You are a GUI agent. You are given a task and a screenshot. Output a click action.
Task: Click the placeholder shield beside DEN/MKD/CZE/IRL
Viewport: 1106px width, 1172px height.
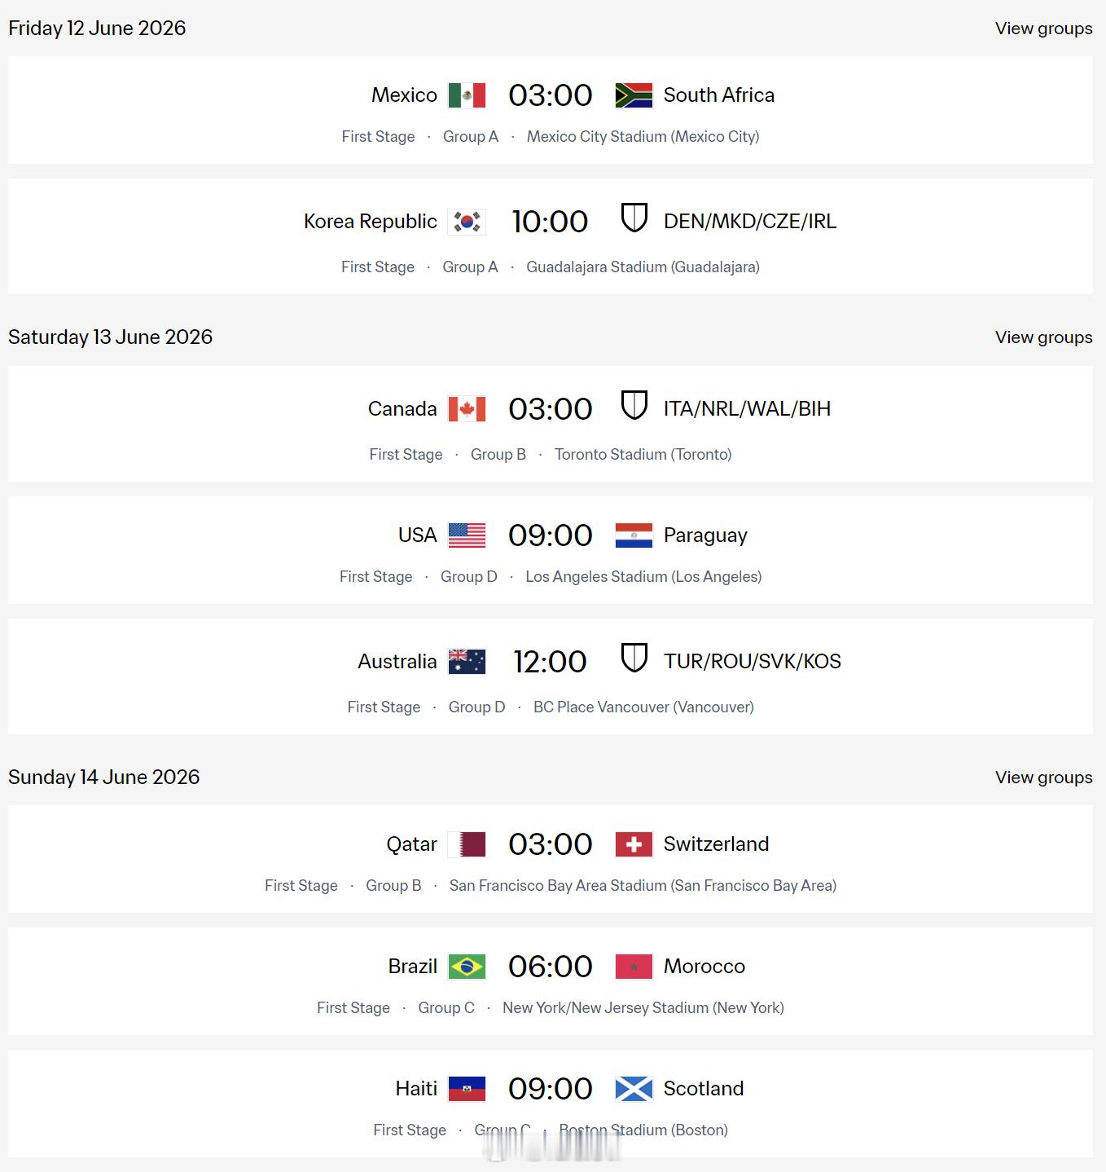(x=634, y=218)
